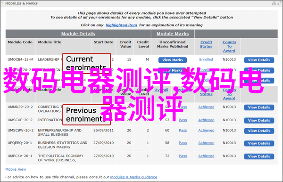Click the overall mark 53 for UMSCUF-20-2
The height and width of the screenshot is (182, 283).
167,120
